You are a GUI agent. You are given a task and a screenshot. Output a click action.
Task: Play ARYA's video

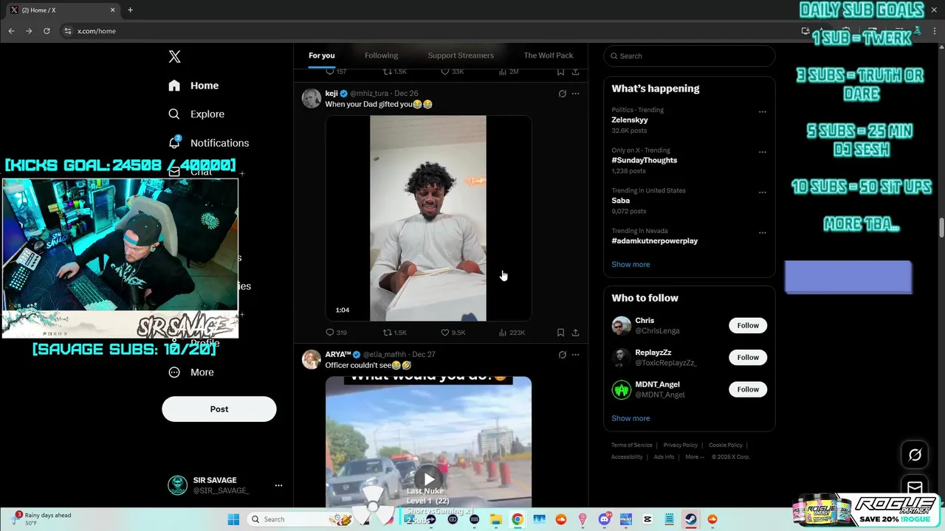(x=429, y=480)
